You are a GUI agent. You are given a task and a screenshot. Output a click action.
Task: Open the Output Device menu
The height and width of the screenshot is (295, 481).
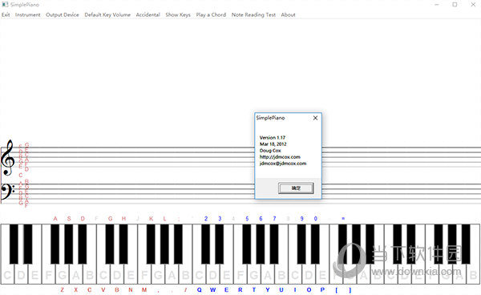(x=63, y=14)
